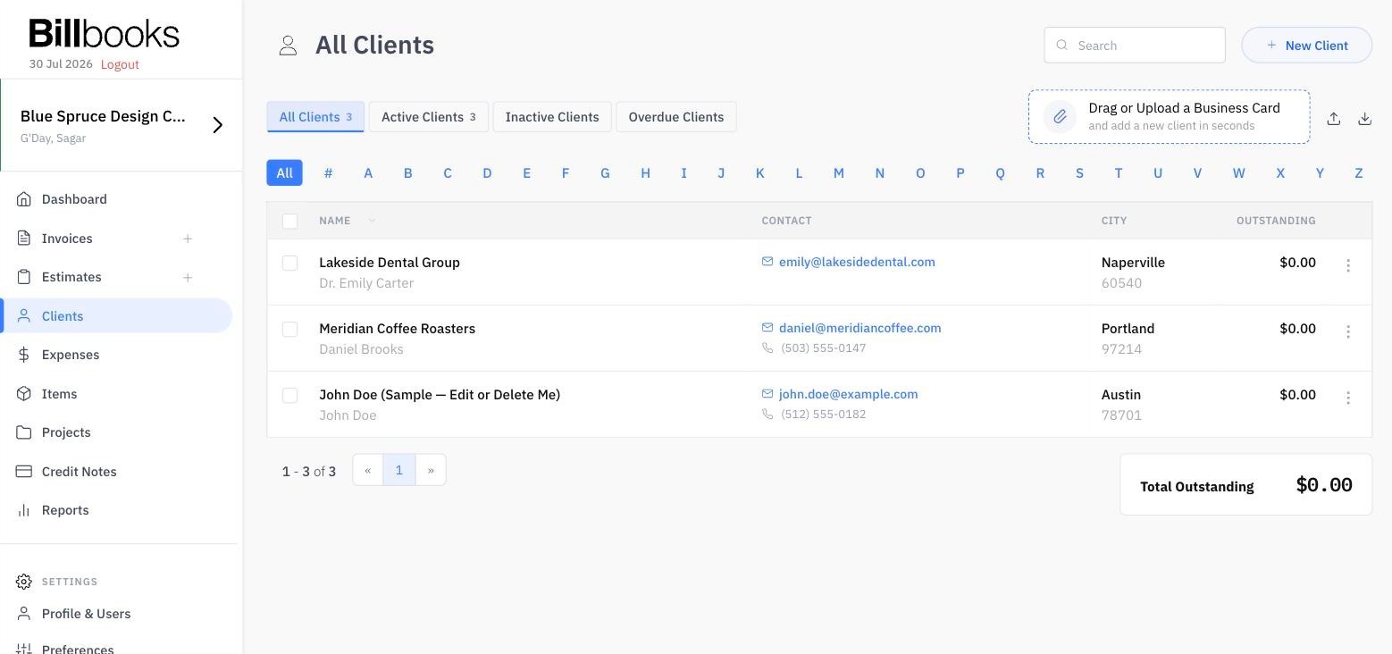The width and height of the screenshot is (1392, 654).
Task: Filter clients by letter Z
Action: (x=1359, y=173)
